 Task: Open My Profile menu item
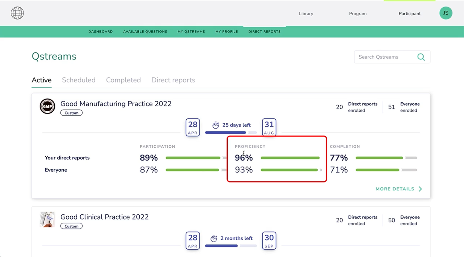point(227,32)
